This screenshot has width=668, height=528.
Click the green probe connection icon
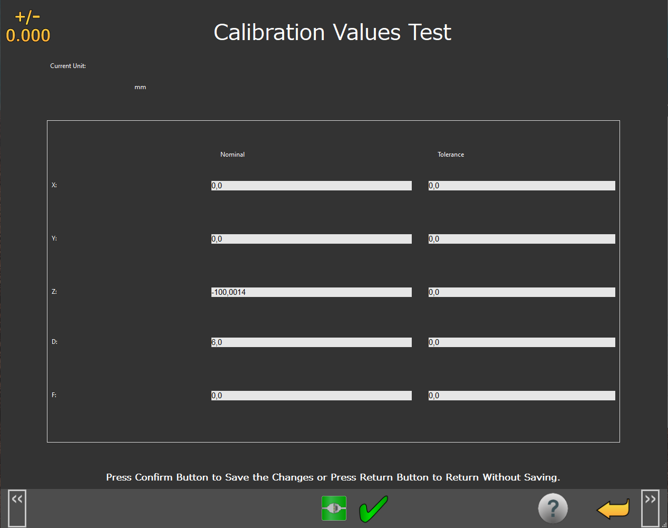334,508
